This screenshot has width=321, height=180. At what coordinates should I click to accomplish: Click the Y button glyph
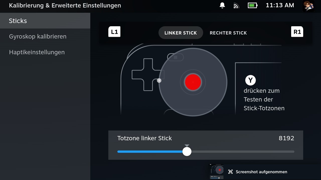coord(250,80)
